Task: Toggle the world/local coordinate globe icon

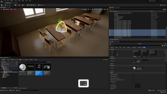Action: point(89,9)
